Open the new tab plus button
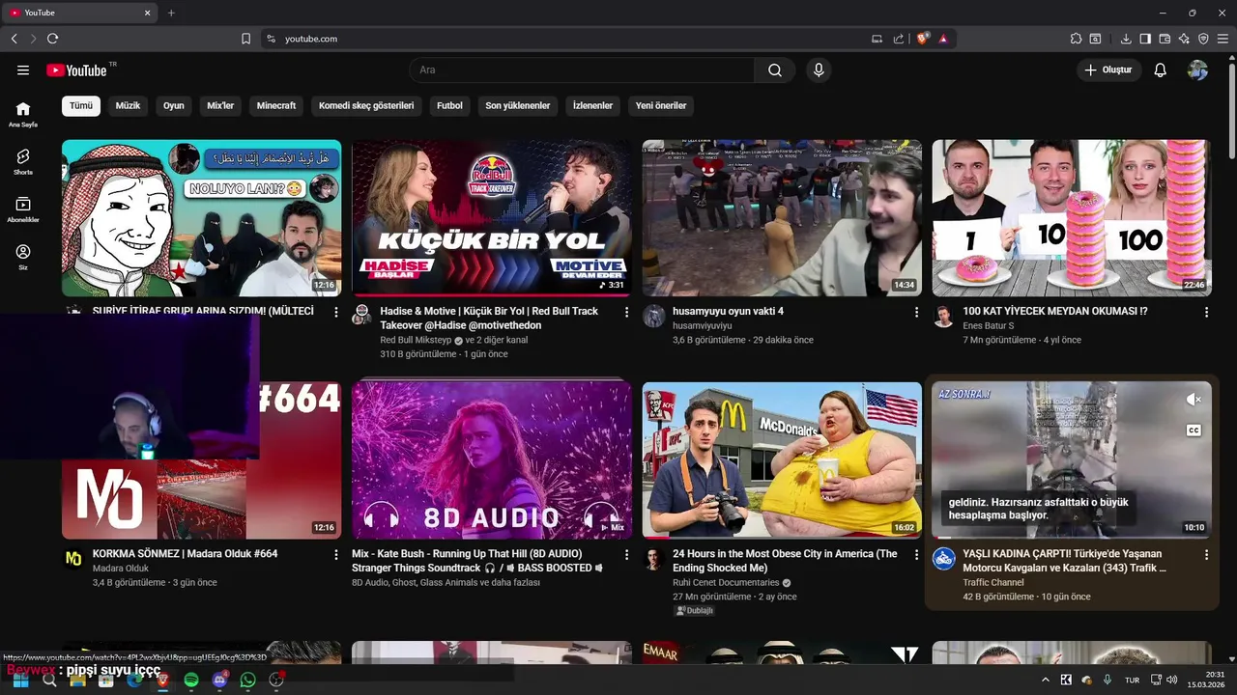 tap(171, 13)
